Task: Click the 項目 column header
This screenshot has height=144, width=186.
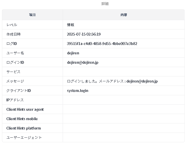Action: click(32, 15)
